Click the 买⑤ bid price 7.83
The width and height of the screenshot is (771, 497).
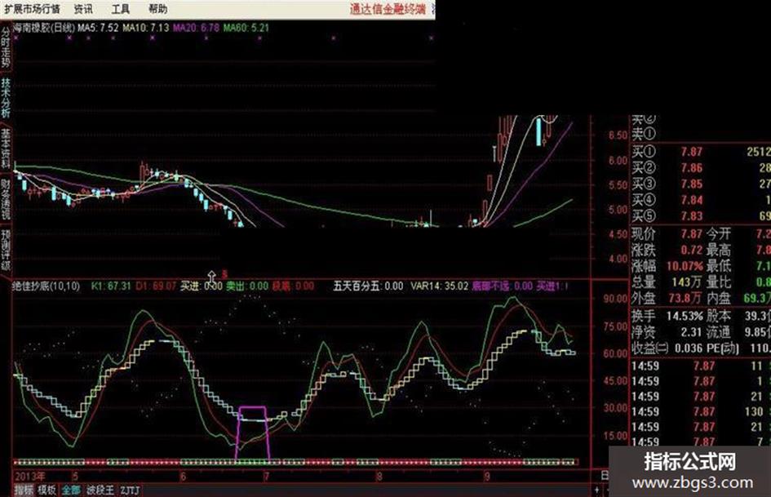pos(691,216)
